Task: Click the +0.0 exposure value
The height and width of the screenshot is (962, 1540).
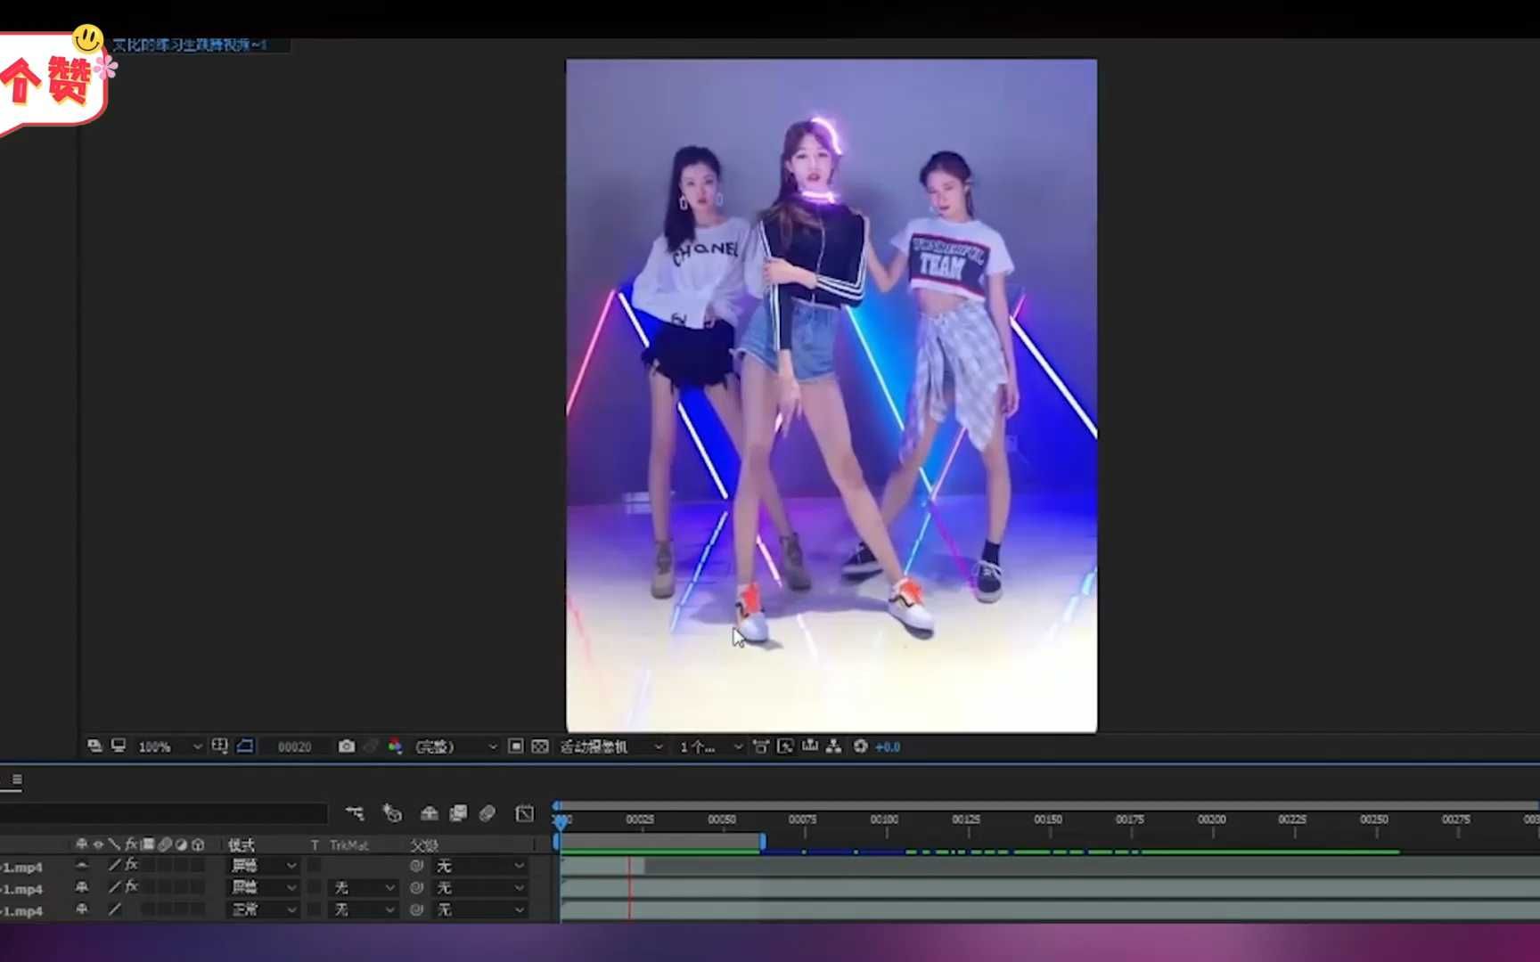Action: point(888,746)
